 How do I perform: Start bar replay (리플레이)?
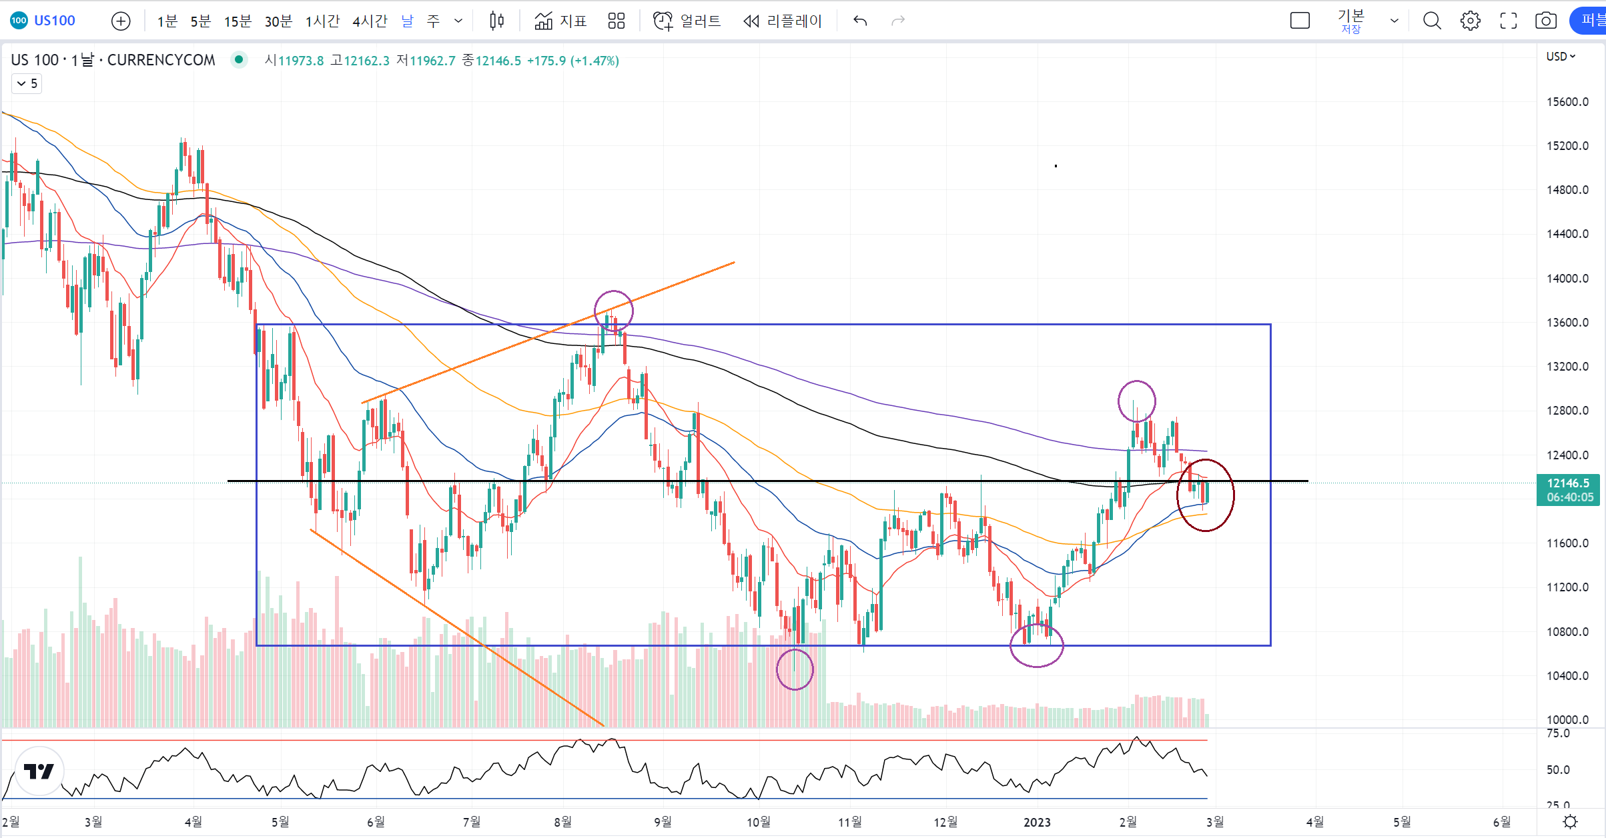point(782,21)
